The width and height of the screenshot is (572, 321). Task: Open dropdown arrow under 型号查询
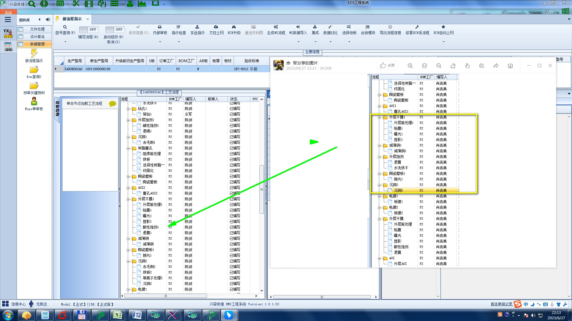pyautogui.click(x=65, y=42)
